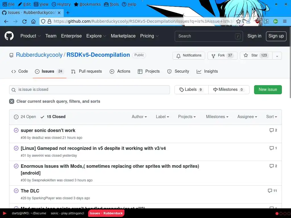
Task: Click the comment icon on the Linux Gamepad issue
Action: 271,148
